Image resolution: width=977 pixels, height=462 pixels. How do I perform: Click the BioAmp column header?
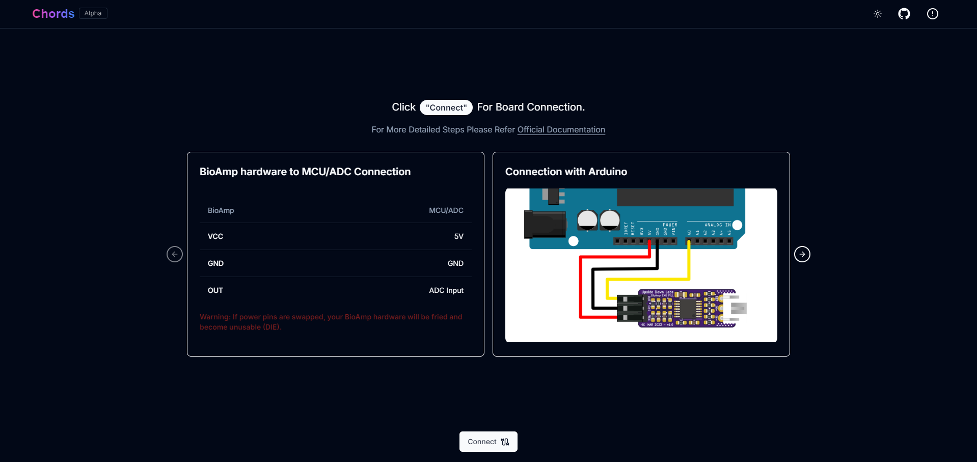click(221, 210)
